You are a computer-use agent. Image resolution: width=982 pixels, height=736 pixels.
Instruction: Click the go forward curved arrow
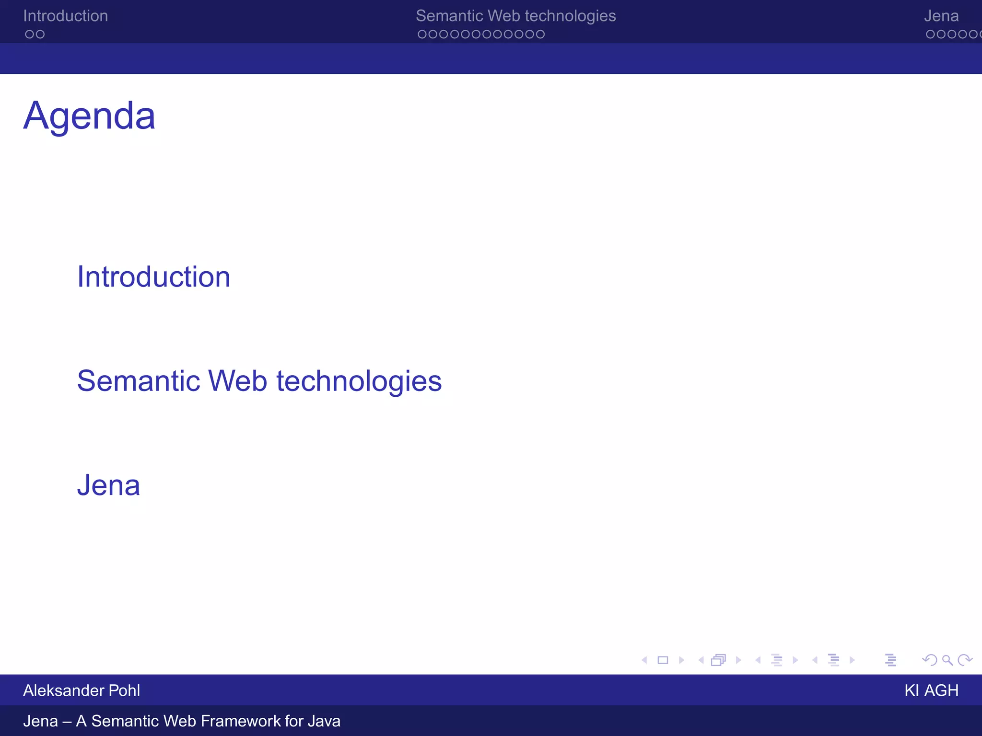965,660
